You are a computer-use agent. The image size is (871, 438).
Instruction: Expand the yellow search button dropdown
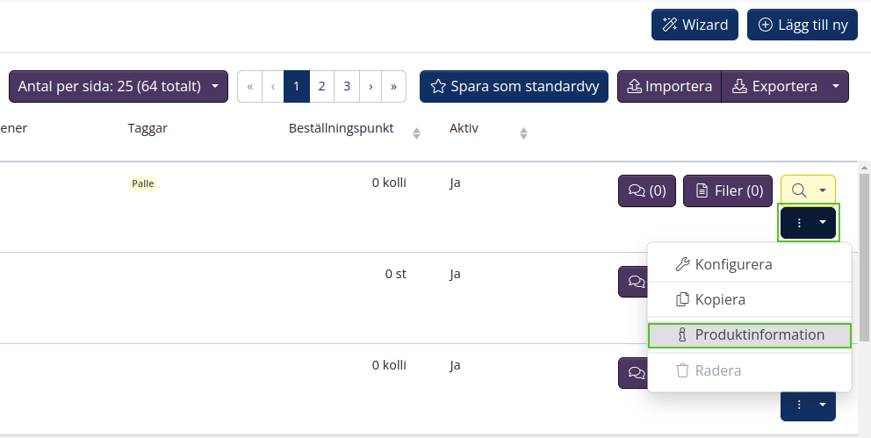823,190
